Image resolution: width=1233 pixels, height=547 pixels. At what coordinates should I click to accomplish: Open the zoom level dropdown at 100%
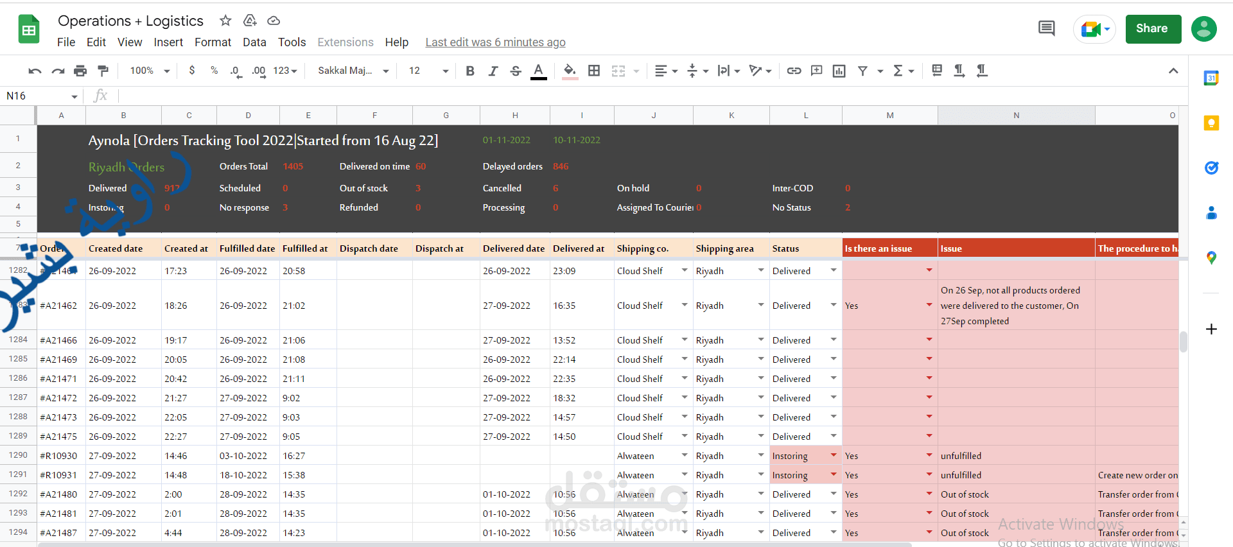pyautogui.click(x=150, y=71)
